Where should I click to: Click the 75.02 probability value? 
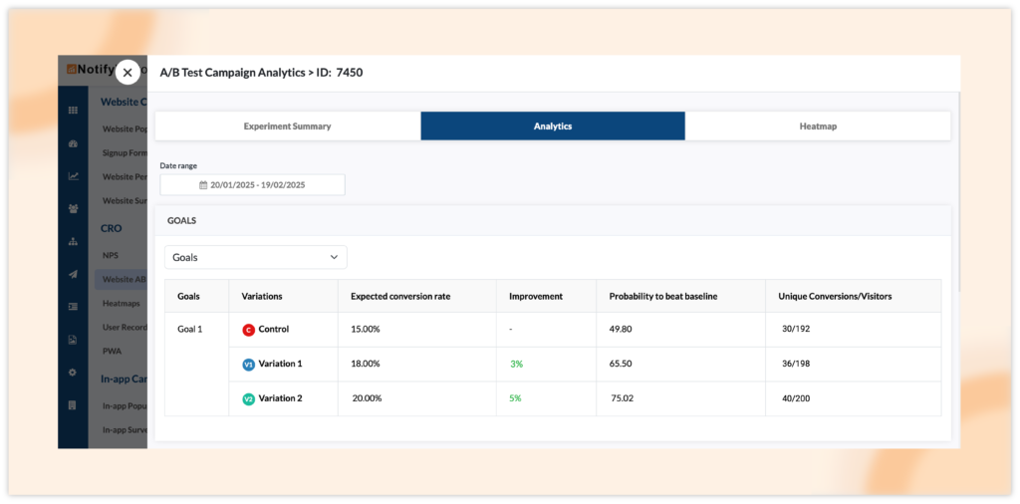tap(623, 398)
